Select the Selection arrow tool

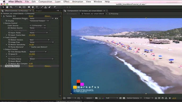pos(3,7)
